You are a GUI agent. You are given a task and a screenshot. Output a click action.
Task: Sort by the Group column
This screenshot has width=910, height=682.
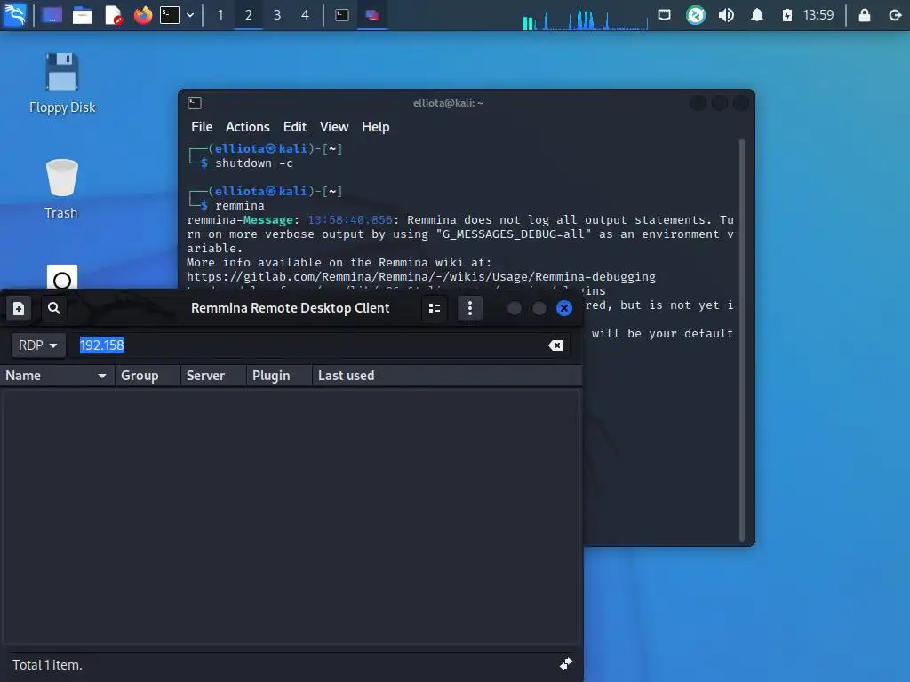[148, 376]
